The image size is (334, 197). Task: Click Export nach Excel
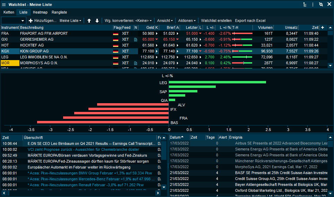point(250,21)
